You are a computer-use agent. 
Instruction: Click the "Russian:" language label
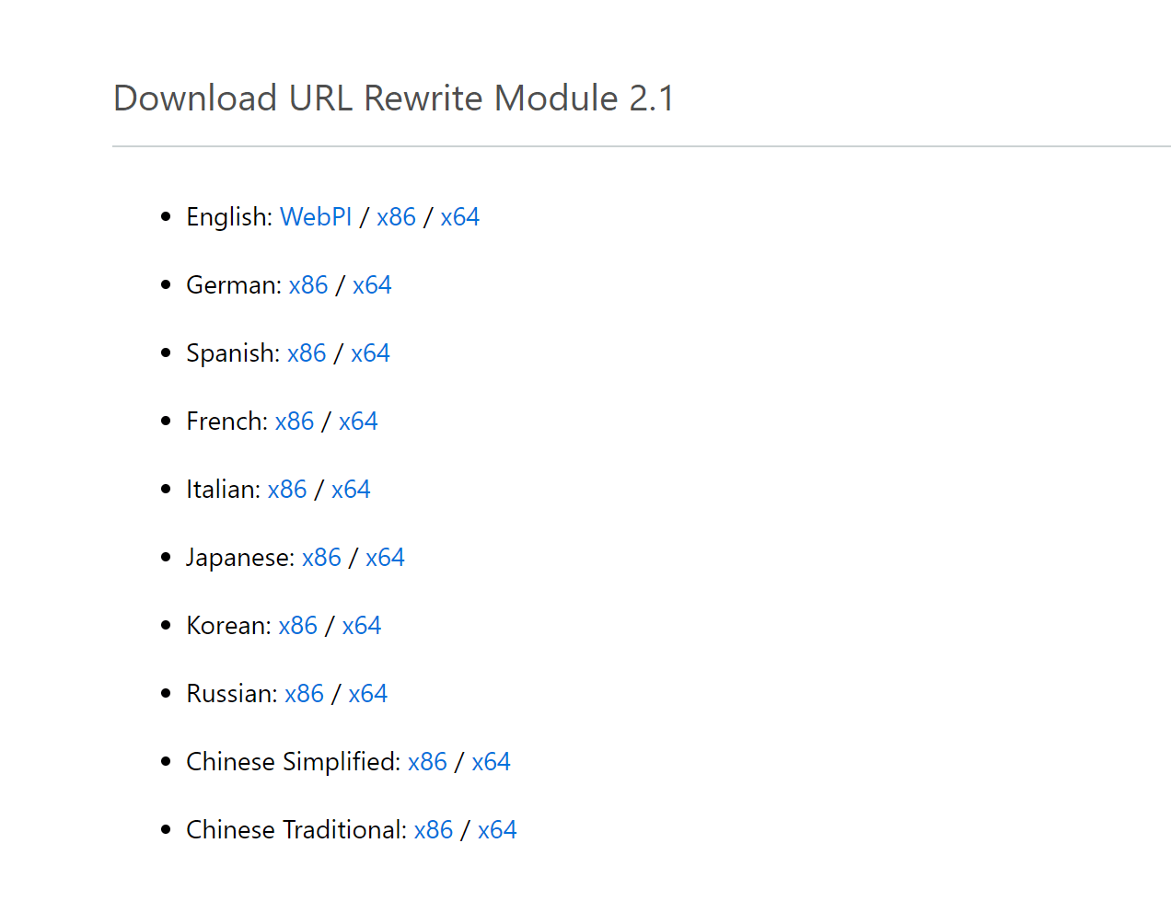coord(232,694)
